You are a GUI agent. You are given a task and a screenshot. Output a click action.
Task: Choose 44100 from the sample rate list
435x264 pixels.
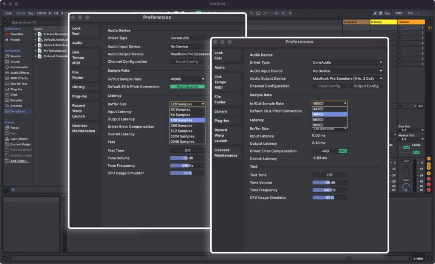(x=330, y=109)
